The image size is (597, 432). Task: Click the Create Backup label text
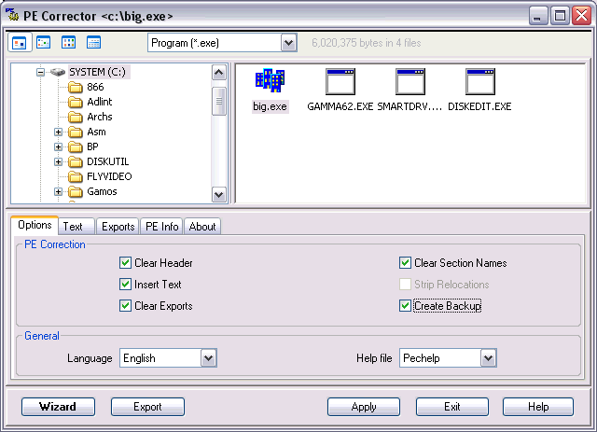pos(448,306)
